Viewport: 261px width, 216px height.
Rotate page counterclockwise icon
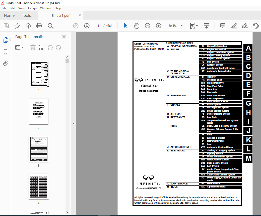(x=50, y=48)
